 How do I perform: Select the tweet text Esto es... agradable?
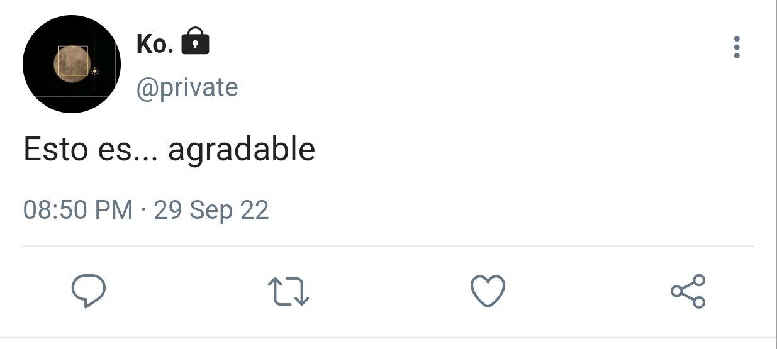[x=169, y=150]
